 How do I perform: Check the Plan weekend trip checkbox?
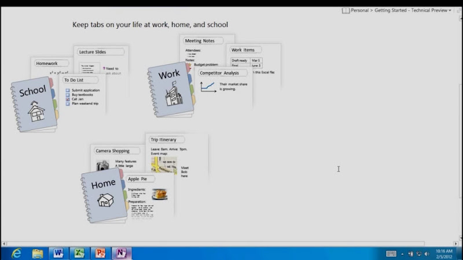pyautogui.click(x=68, y=104)
